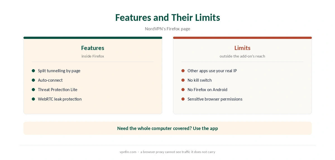Click the green bullet beside 'WebRTC leak protection'
Screen dimensions: 335x160
tap(33, 99)
